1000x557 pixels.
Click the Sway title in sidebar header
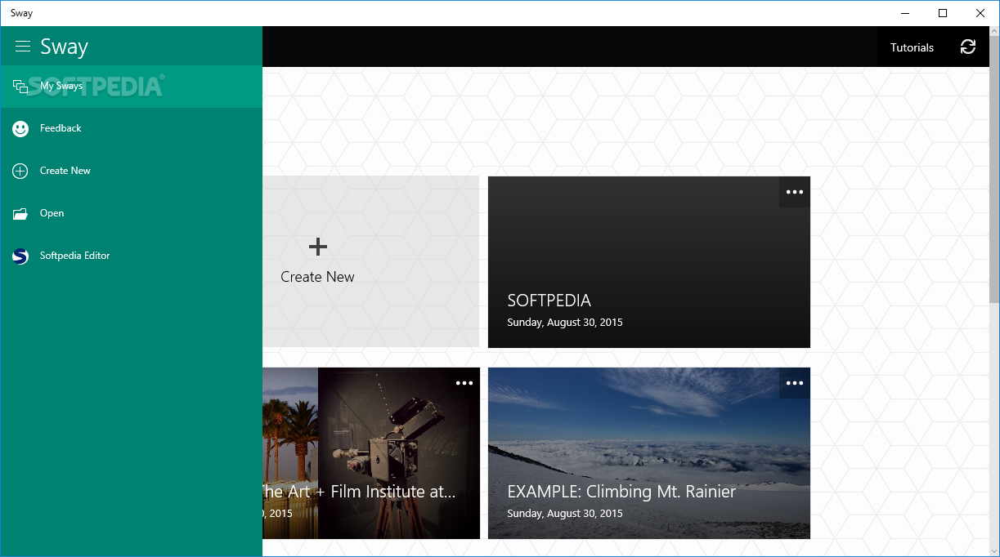64,47
